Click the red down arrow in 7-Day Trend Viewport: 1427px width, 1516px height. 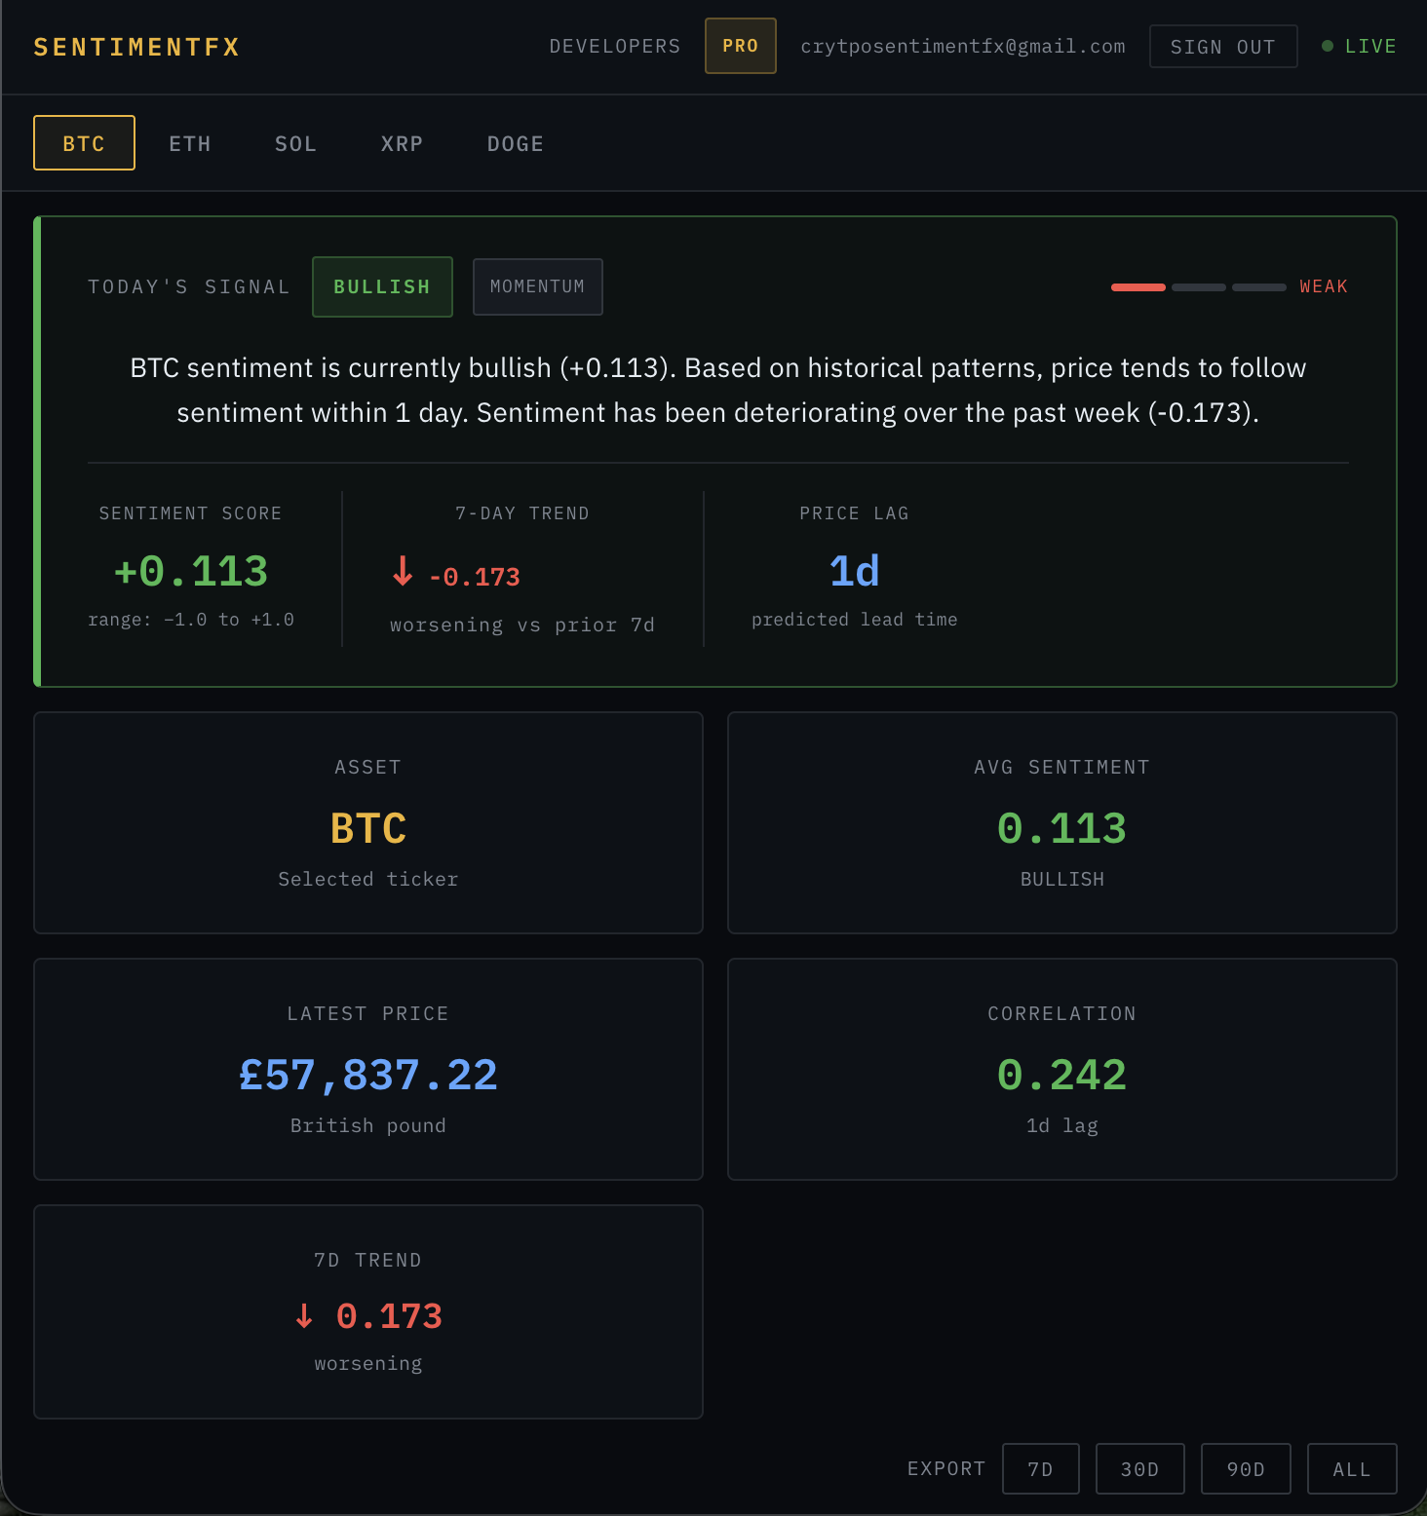(x=403, y=571)
